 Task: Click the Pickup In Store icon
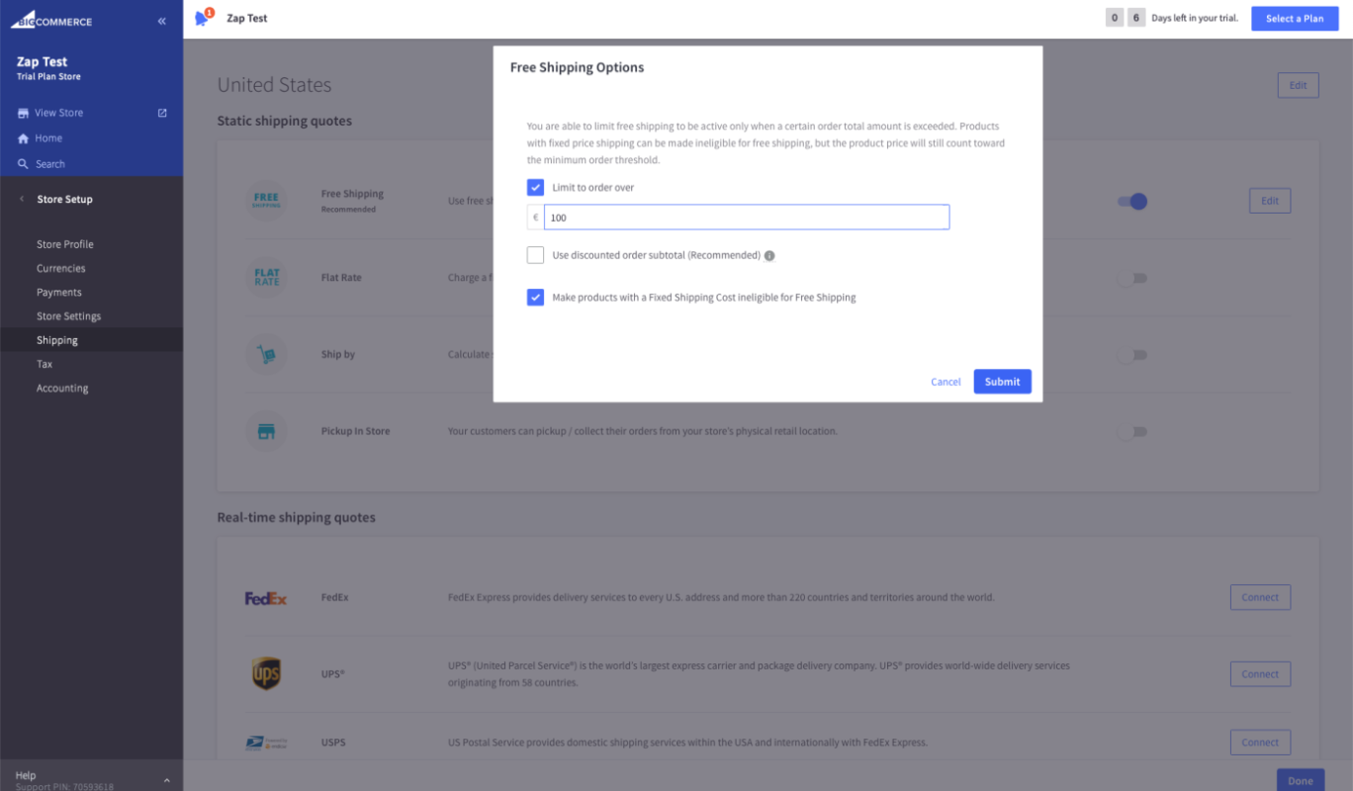(266, 431)
